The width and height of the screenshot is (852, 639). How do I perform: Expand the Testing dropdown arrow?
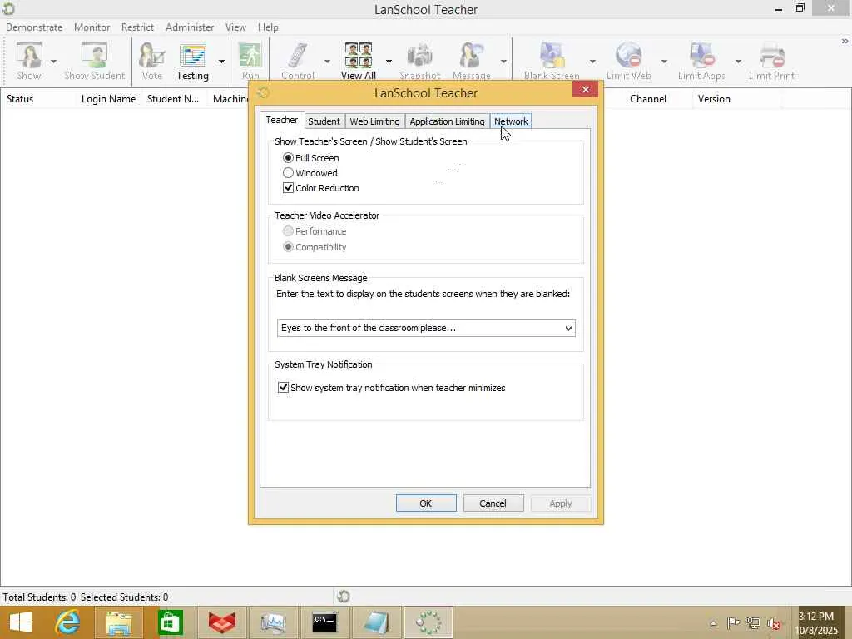(x=221, y=62)
